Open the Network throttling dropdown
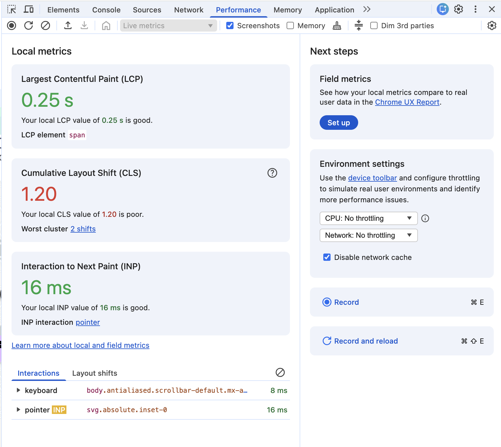The width and height of the screenshot is (501, 447). pos(368,235)
